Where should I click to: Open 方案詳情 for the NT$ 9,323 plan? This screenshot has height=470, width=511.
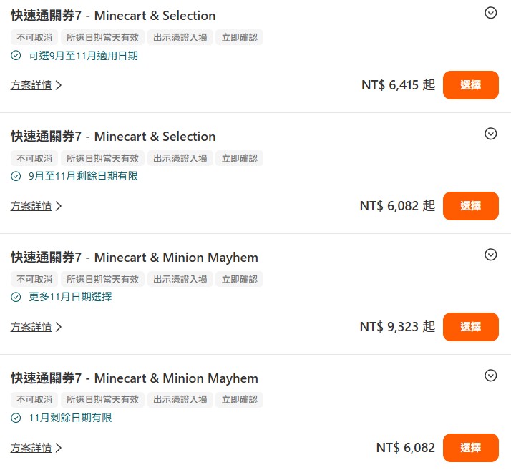[36, 327]
